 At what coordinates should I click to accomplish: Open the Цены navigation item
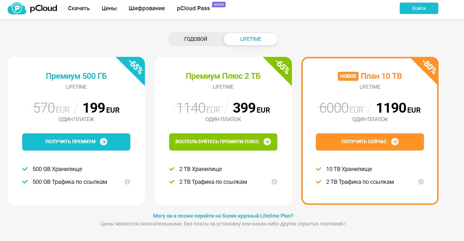point(109,8)
